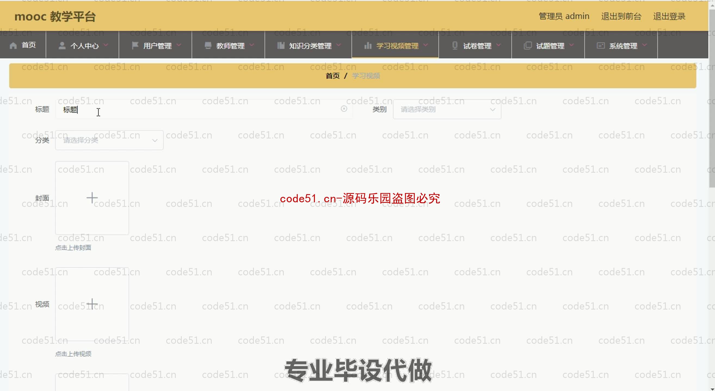Image resolution: width=715 pixels, height=391 pixels.
Task: Click the 视频 upload area plus icon
Action: [92, 303]
